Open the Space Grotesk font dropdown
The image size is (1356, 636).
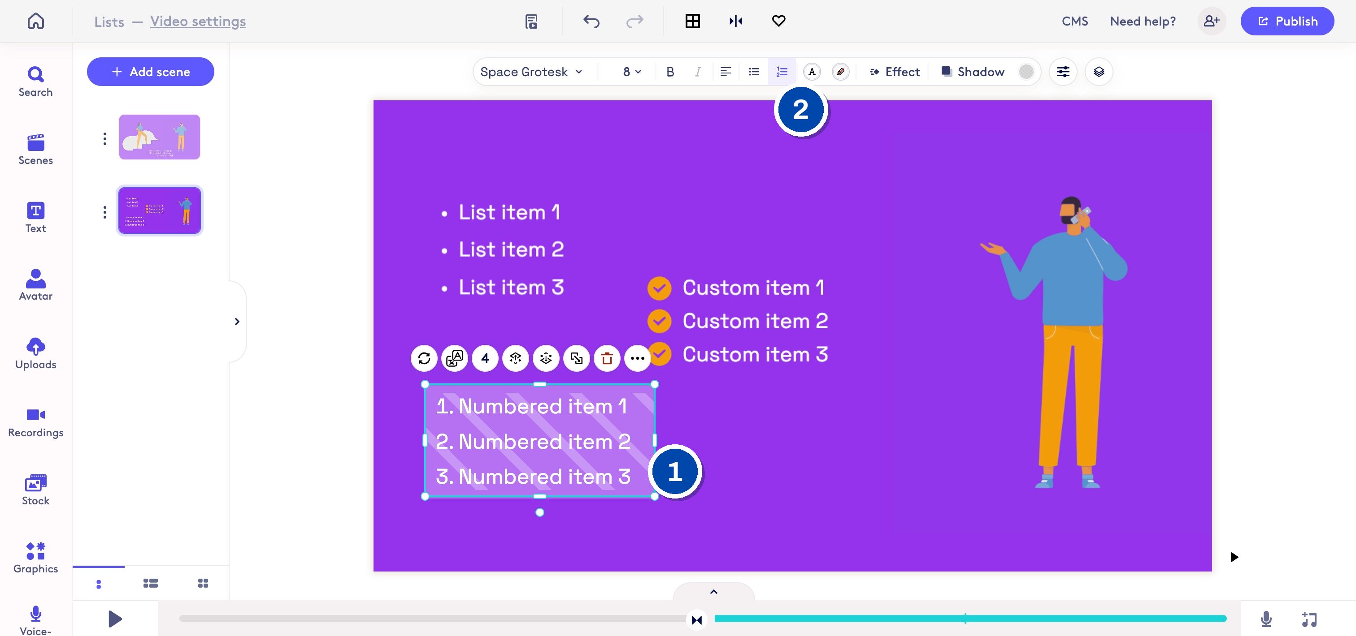532,72
